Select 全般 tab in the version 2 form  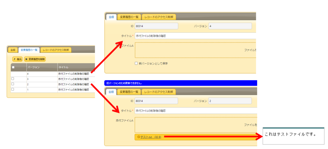(x=111, y=92)
